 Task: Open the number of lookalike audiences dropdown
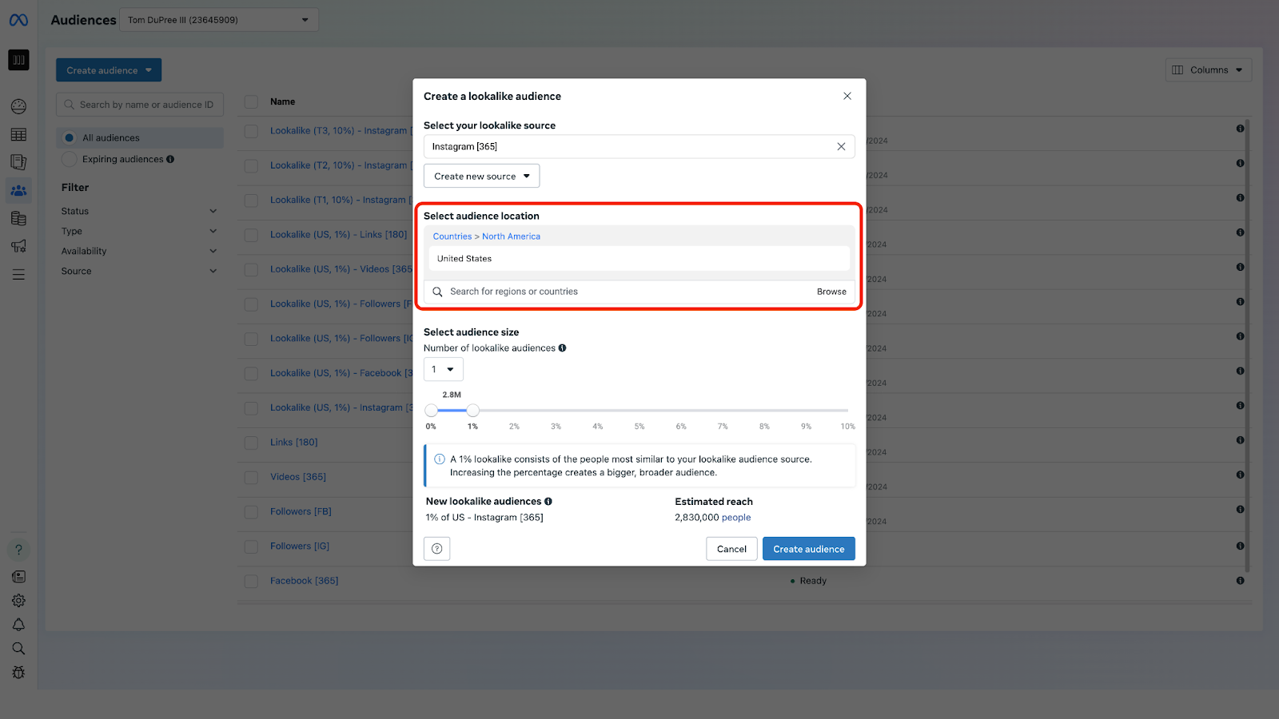443,369
